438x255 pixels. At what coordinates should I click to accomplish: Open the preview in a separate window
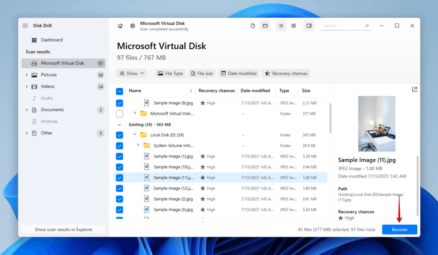[414, 89]
